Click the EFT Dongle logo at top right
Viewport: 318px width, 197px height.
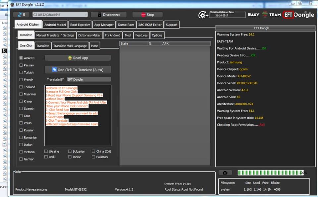[288, 15]
